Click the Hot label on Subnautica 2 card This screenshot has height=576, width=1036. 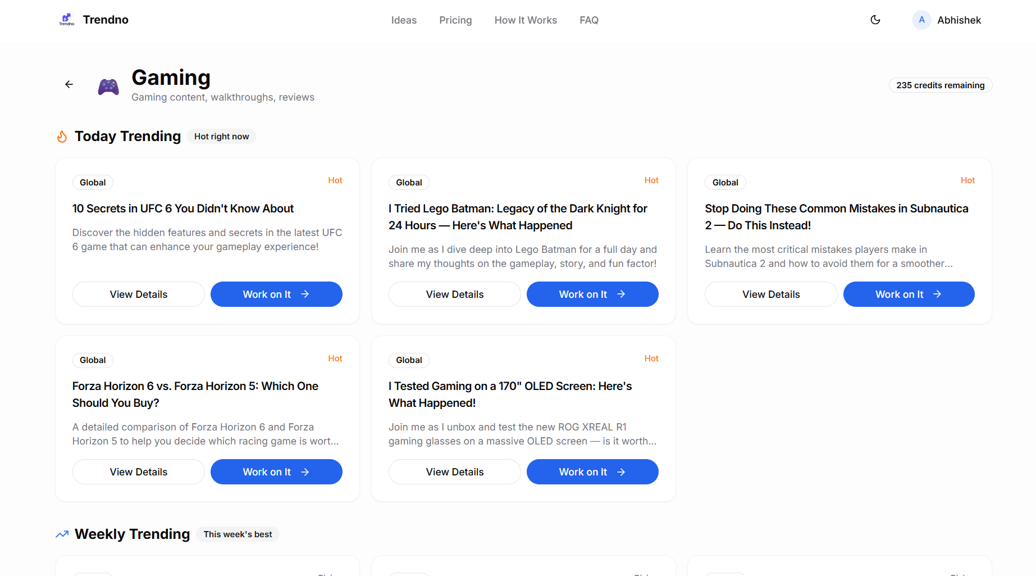point(967,180)
